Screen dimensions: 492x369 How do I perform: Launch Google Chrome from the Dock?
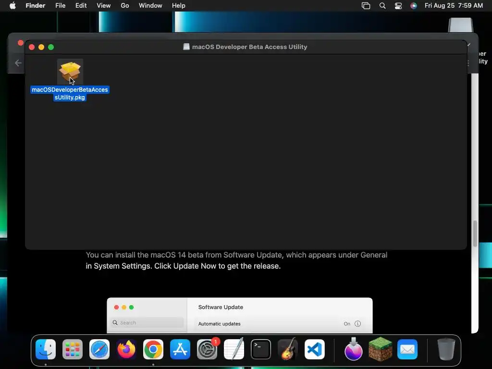[x=153, y=349]
